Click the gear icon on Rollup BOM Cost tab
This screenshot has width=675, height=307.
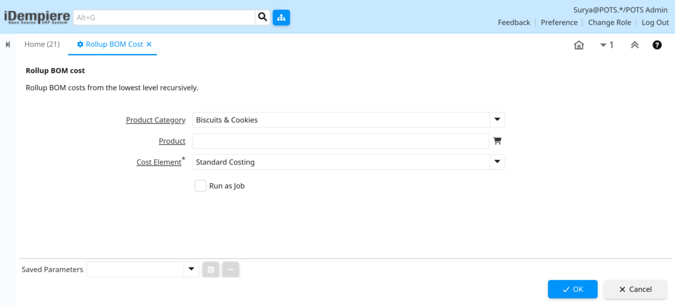pyautogui.click(x=80, y=44)
